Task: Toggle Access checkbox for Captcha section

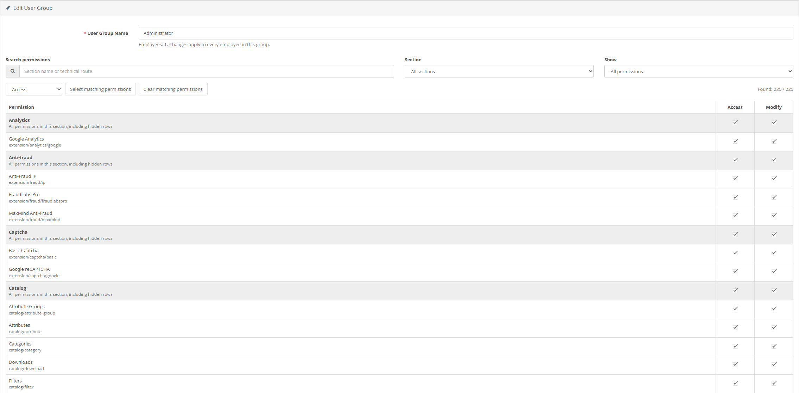Action: (735, 235)
